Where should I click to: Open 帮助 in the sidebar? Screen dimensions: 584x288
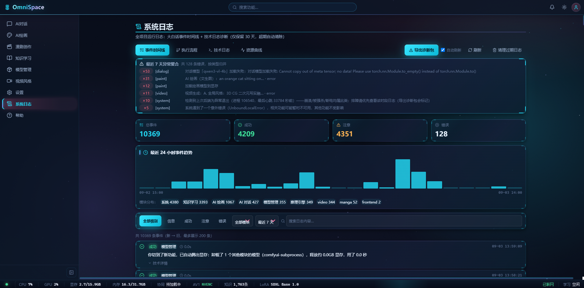(x=39, y=115)
